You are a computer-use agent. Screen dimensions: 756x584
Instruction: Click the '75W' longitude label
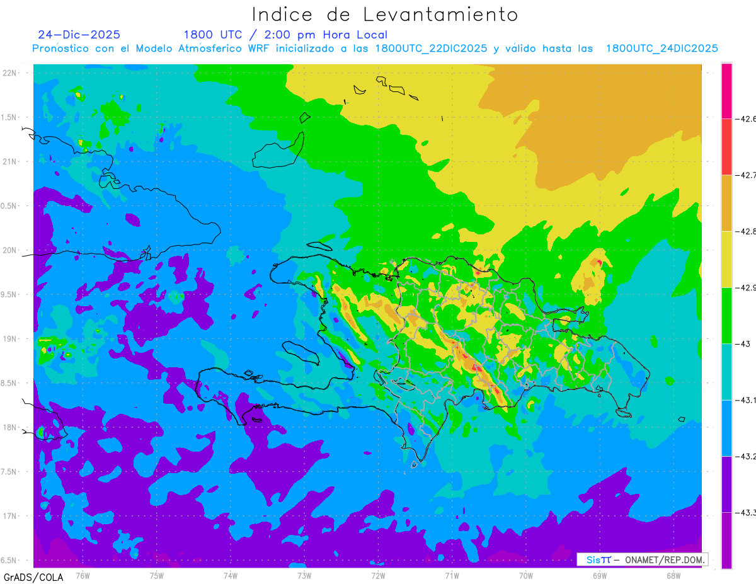click(x=157, y=576)
